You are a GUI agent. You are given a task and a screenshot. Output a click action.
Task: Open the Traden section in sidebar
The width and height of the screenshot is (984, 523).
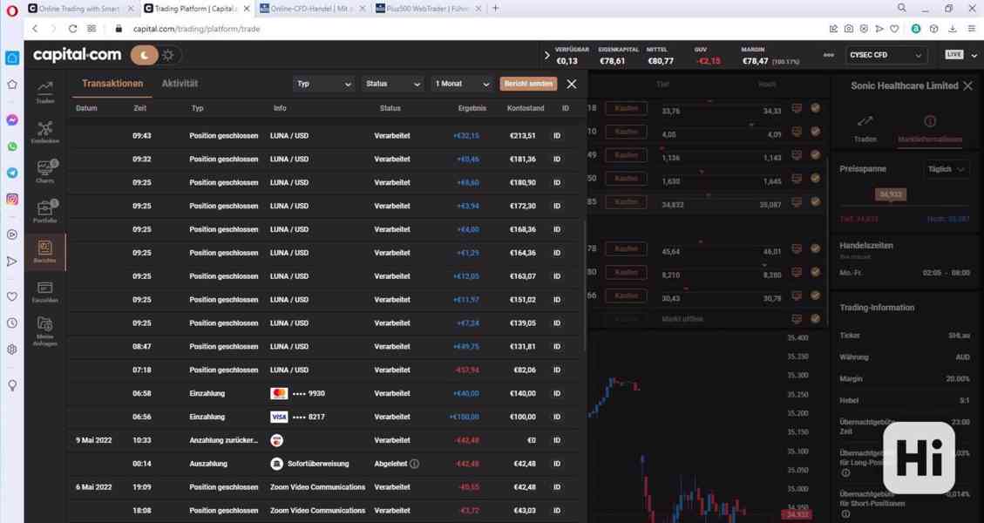click(x=44, y=92)
